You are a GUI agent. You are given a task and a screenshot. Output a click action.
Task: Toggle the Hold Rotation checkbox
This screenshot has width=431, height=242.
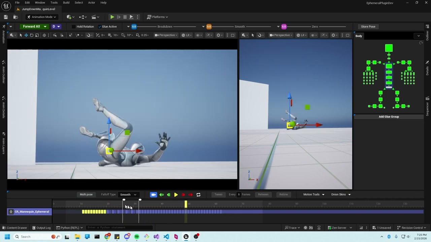[x=74, y=27]
